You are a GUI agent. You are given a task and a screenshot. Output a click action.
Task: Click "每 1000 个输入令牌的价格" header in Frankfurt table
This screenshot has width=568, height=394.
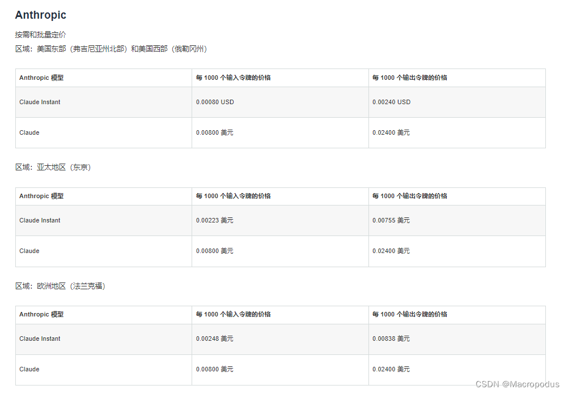(x=234, y=314)
